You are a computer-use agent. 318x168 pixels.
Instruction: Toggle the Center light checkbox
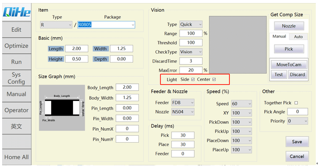point(214,79)
